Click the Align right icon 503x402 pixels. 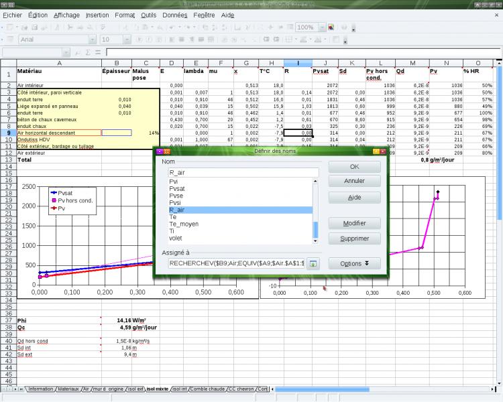[x=192, y=40]
